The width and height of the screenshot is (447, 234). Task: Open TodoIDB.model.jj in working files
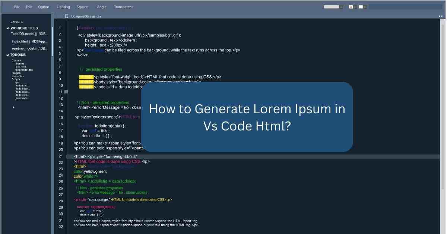[29, 34]
